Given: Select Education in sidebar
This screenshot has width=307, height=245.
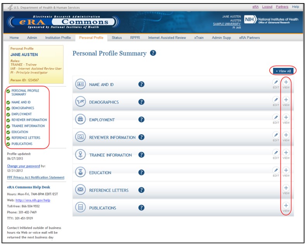Looking at the screenshot, I should (20, 132).
